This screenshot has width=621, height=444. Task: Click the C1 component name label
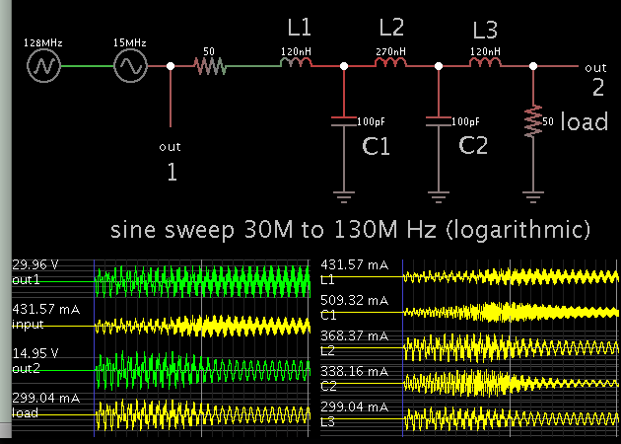pyautogui.click(x=376, y=146)
